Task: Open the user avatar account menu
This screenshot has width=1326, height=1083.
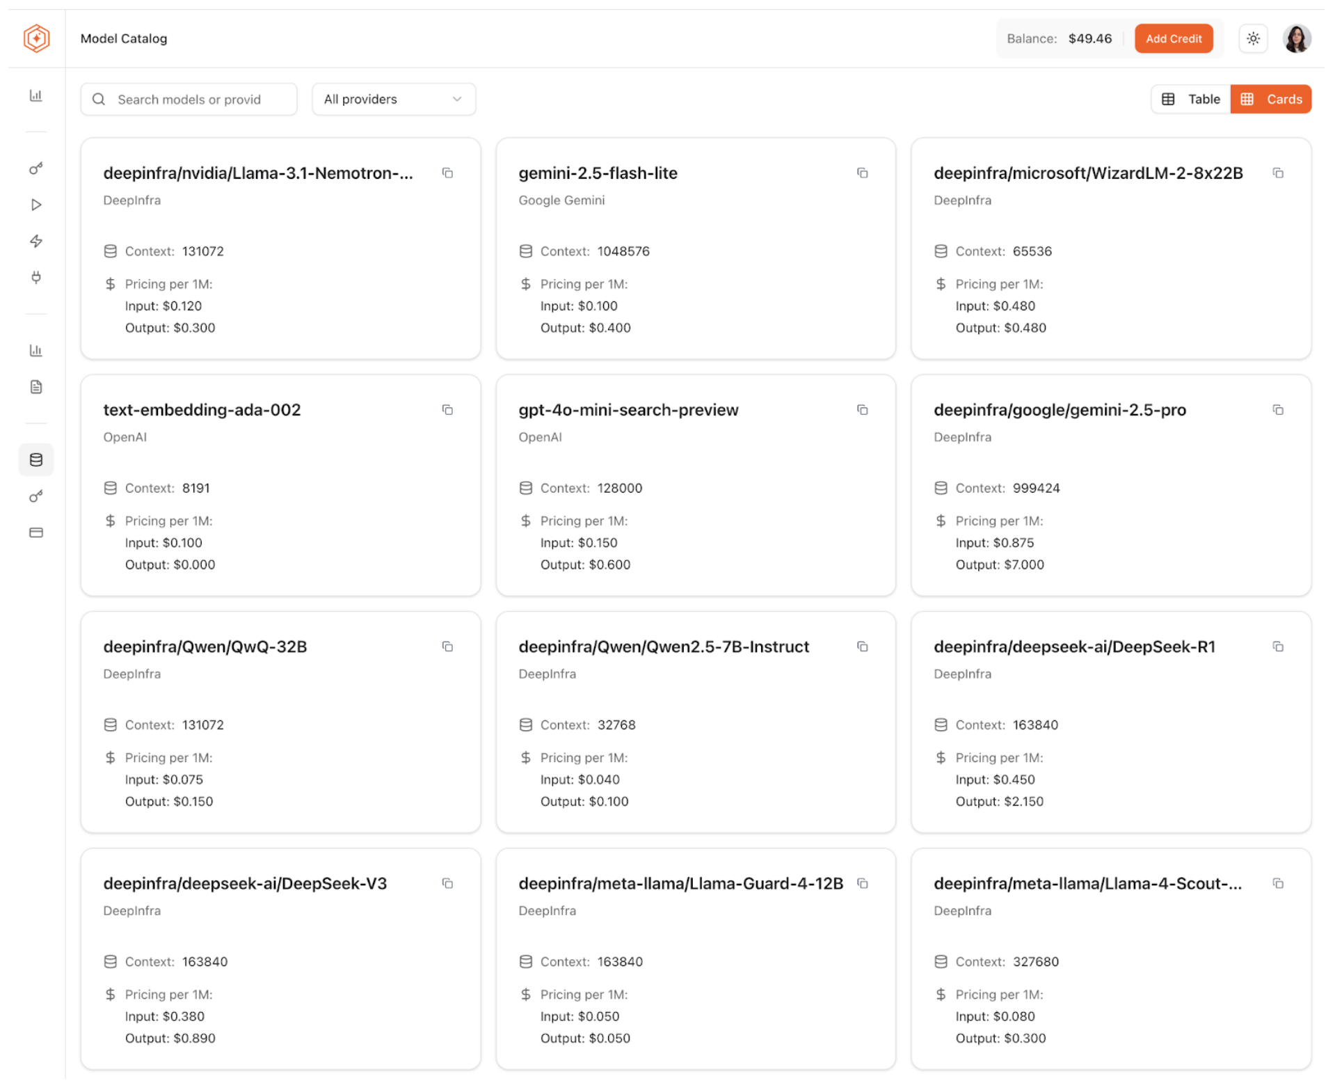Action: (x=1296, y=38)
